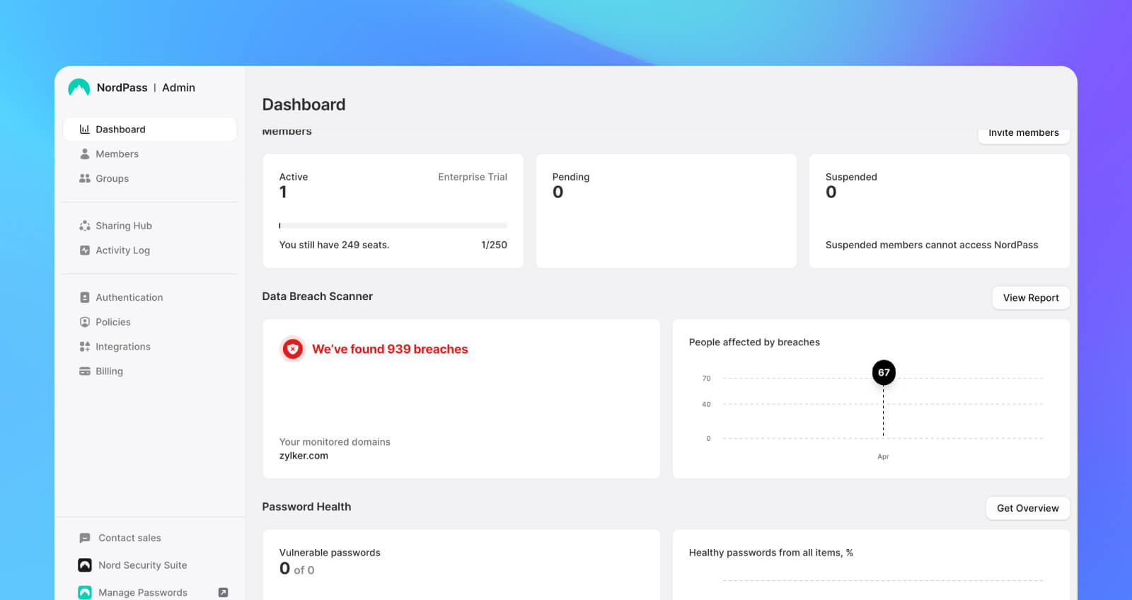The image size is (1132, 600).
Task: Click the Nord Security Suite icon
Action: [85, 565]
